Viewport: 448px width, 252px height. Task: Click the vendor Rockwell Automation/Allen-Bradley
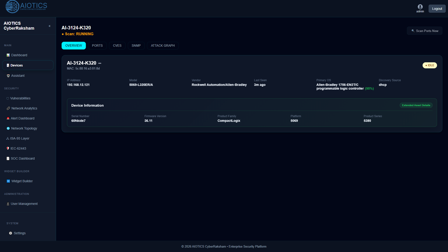pos(219,85)
